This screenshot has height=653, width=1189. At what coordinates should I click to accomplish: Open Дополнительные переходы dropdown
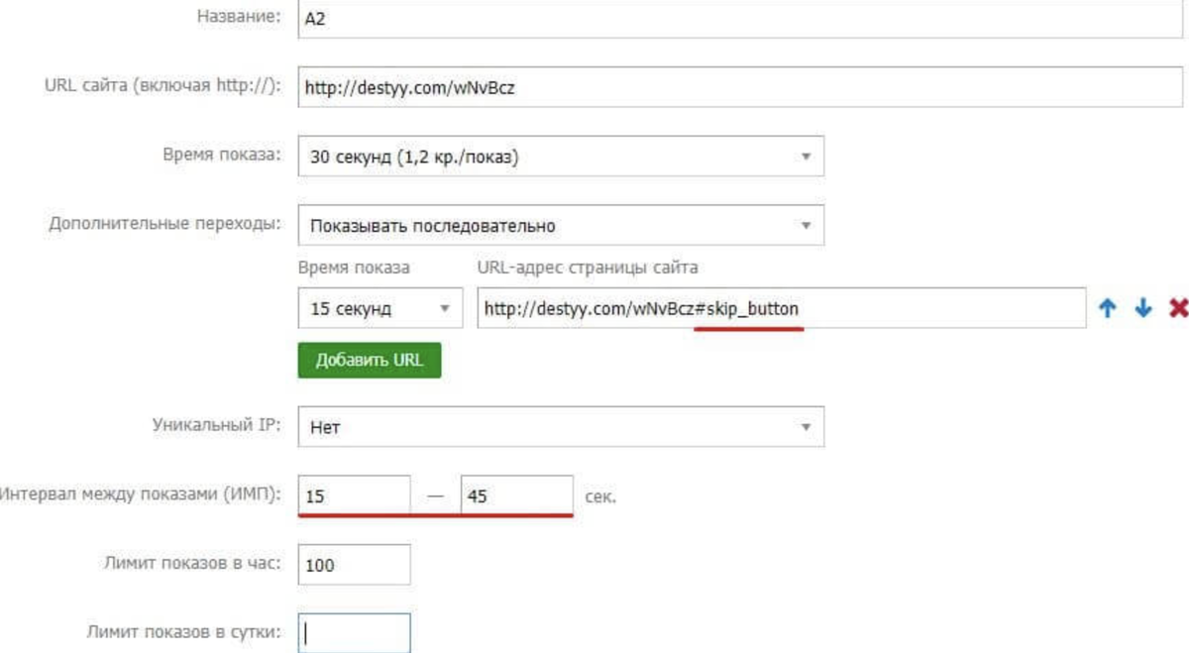click(x=561, y=226)
